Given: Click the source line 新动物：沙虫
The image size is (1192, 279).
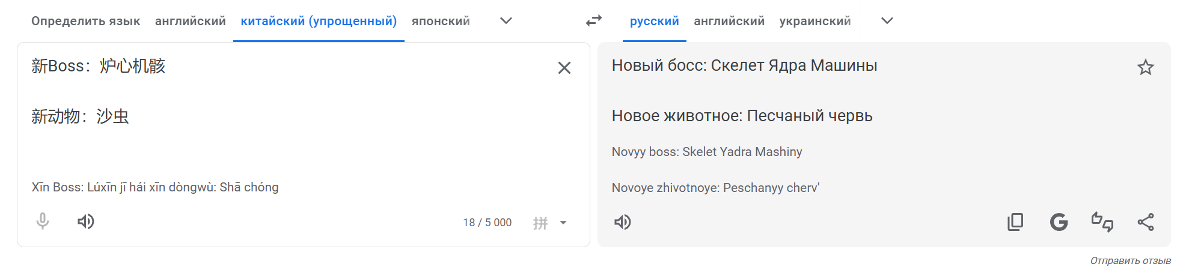Looking at the screenshot, I should tap(81, 116).
